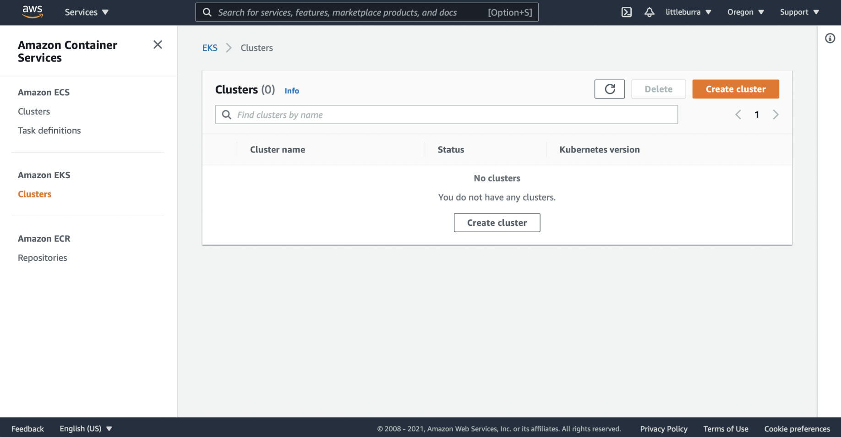Image resolution: width=841 pixels, height=437 pixels.
Task: Open the Oregon region selector
Action: tap(745, 12)
